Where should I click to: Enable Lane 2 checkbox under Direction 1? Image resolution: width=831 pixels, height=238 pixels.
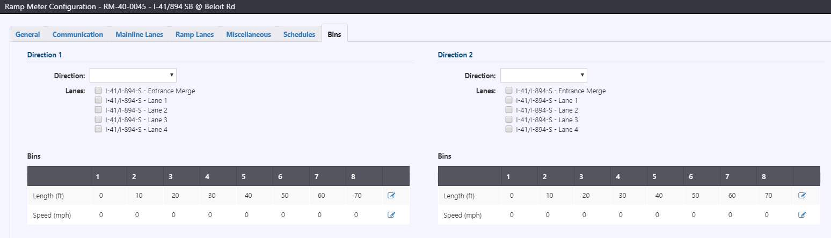point(98,110)
